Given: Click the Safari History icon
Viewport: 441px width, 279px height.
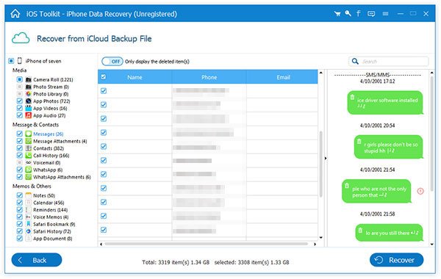Looking at the screenshot, I should click(x=29, y=231).
